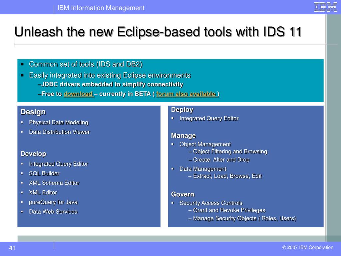The height and width of the screenshot is (256, 341).
Task: Click the 'Develop' heading
Action: (x=33, y=154)
